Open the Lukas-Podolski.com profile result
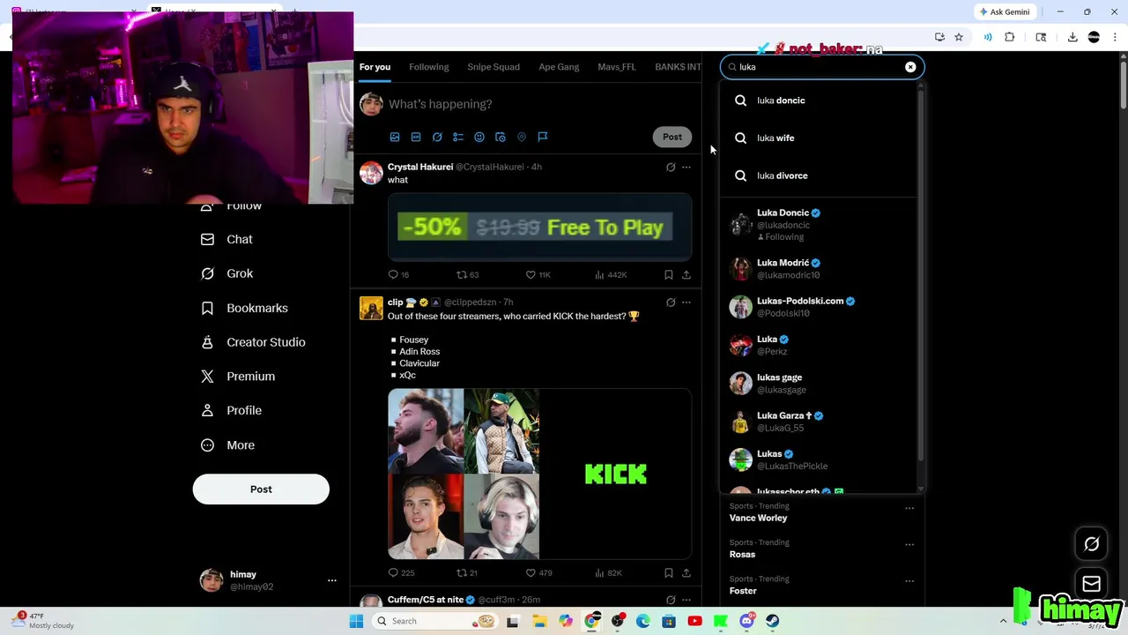This screenshot has height=635, width=1128. click(820, 307)
